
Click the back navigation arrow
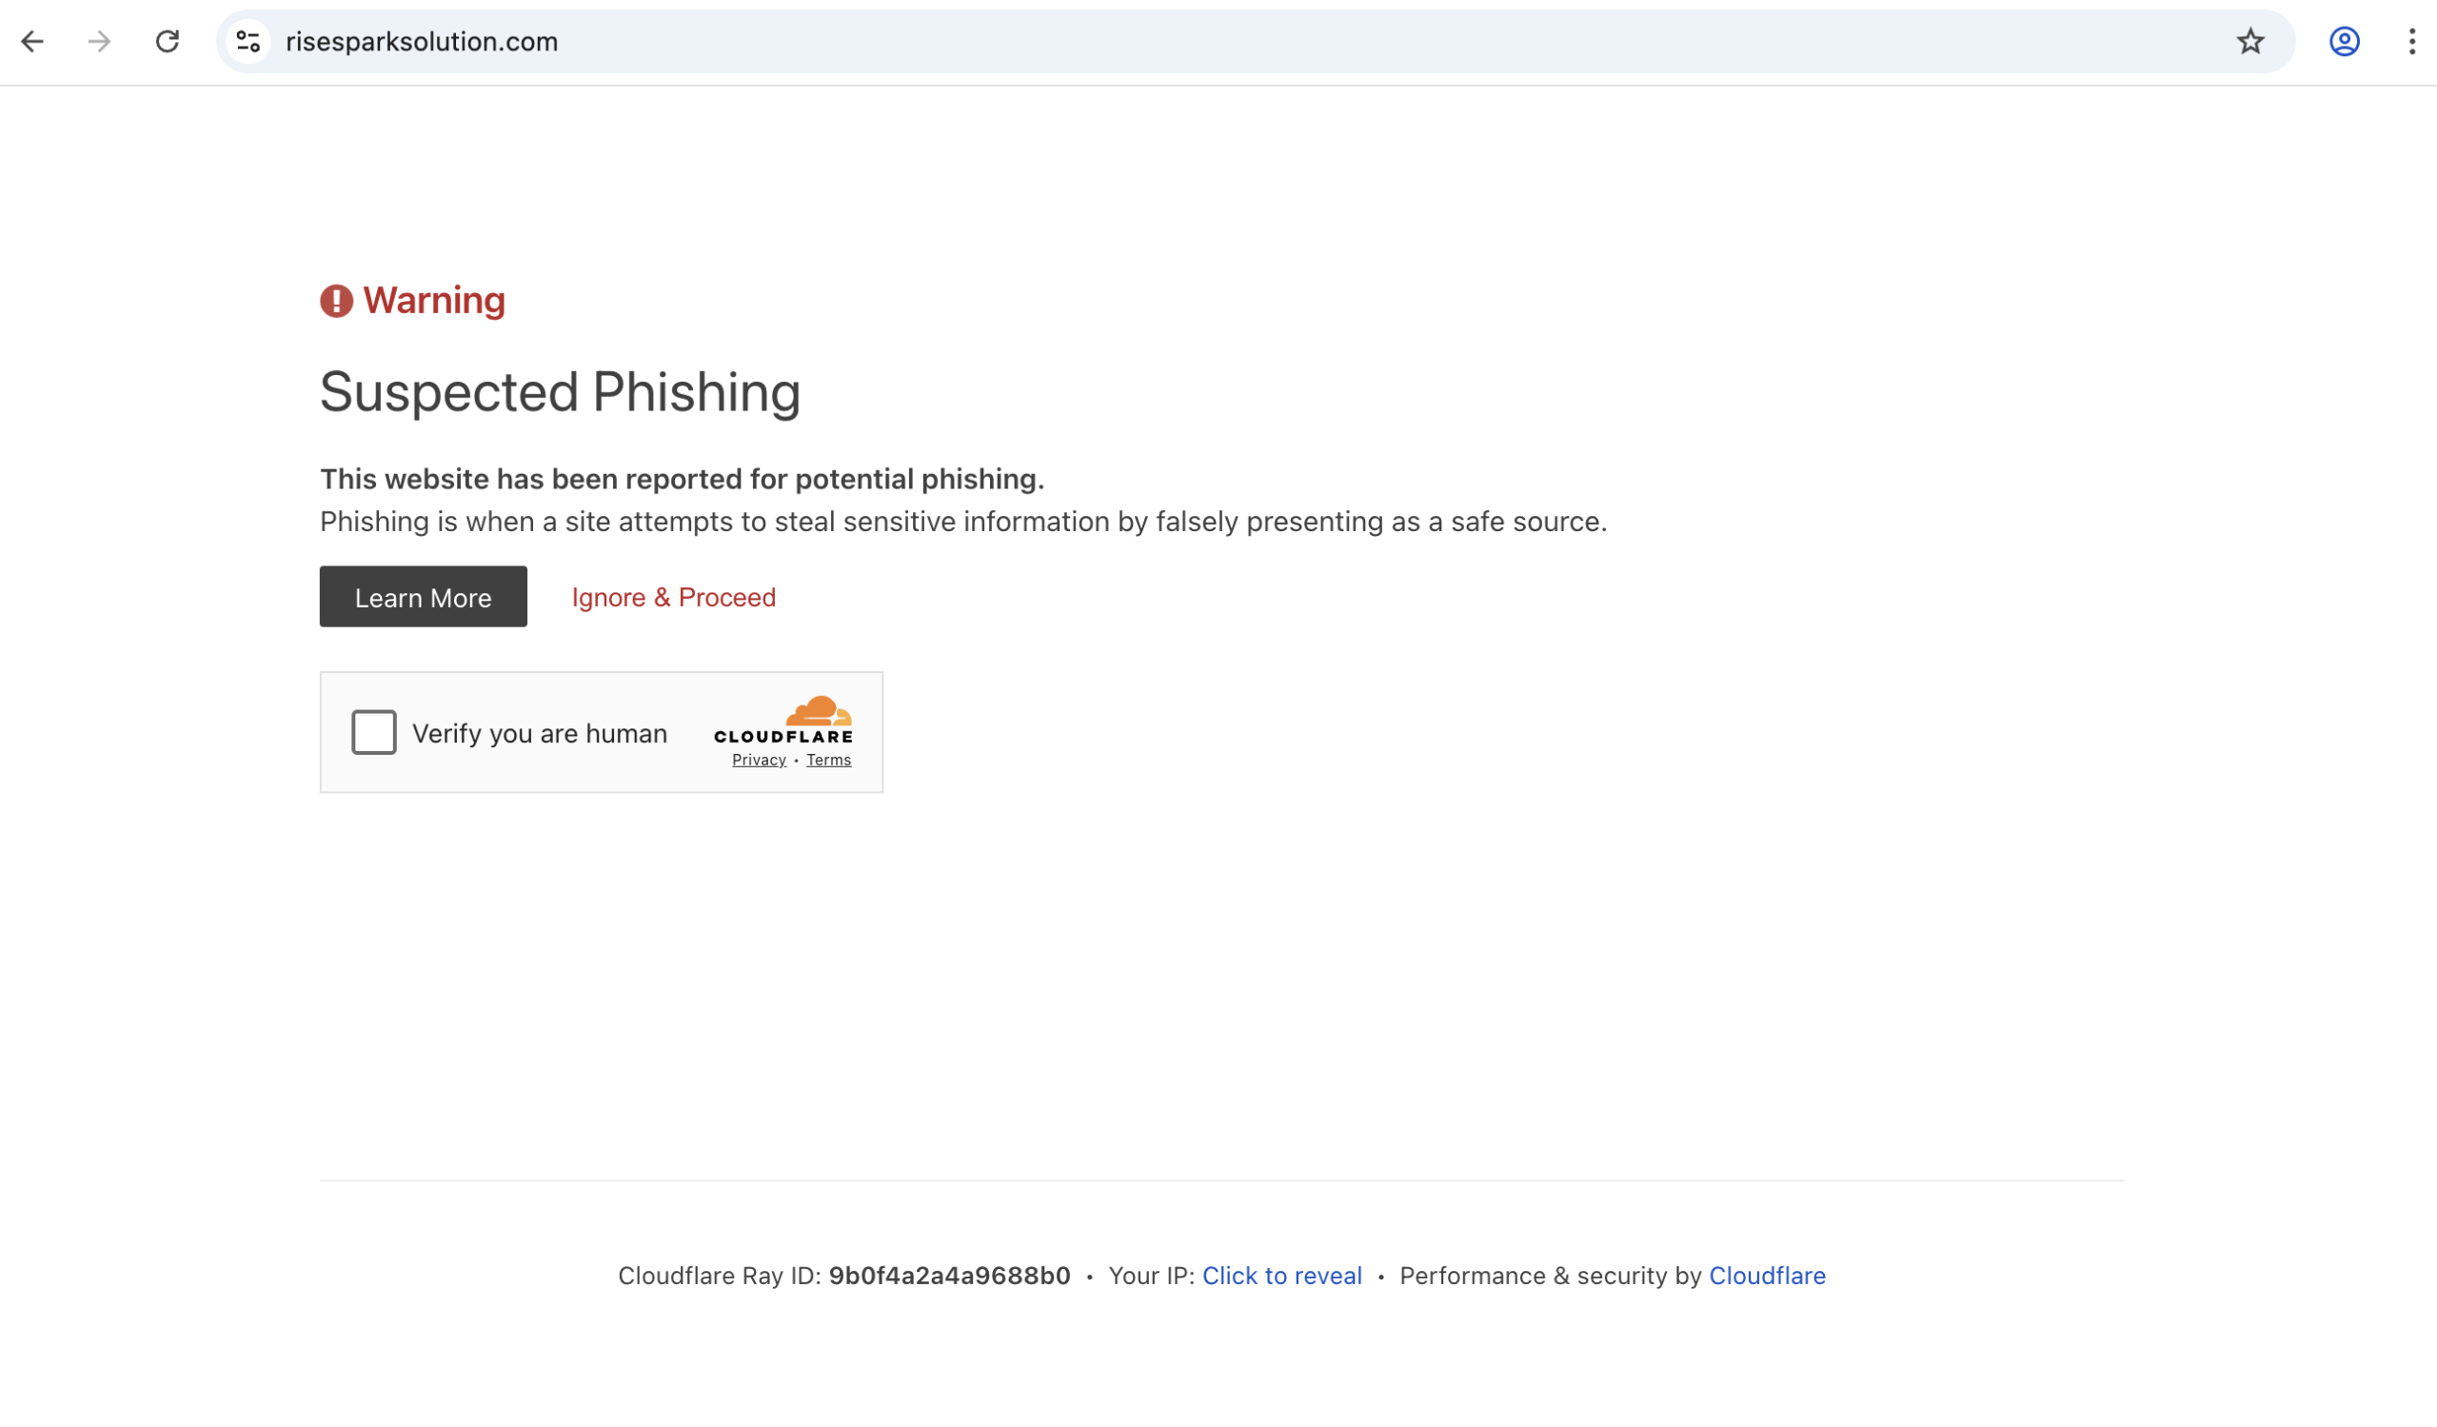(34, 42)
